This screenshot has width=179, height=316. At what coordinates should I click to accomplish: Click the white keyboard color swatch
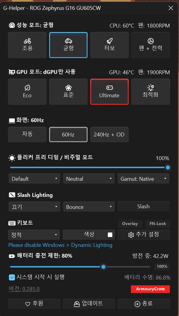click(110, 235)
